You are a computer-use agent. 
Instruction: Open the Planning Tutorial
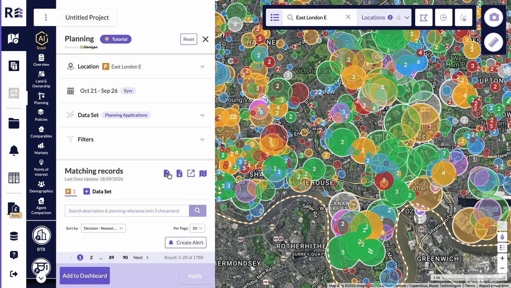coord(116,39)
